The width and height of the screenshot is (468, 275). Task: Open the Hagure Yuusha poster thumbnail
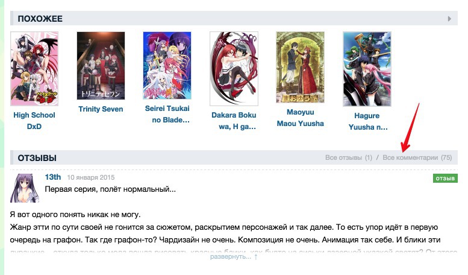coord(367,69)
